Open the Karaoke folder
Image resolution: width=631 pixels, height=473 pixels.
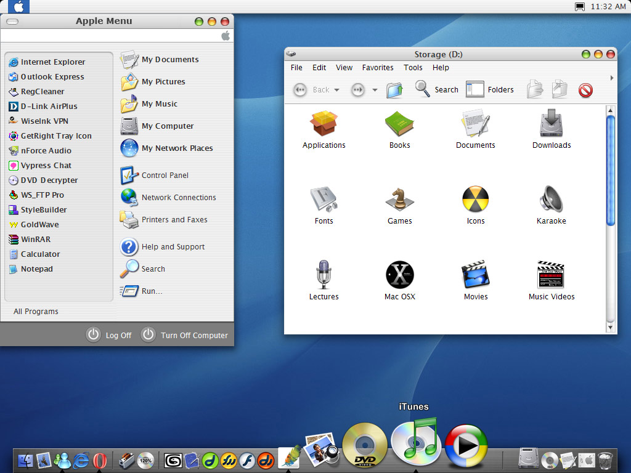click(552, 206)
